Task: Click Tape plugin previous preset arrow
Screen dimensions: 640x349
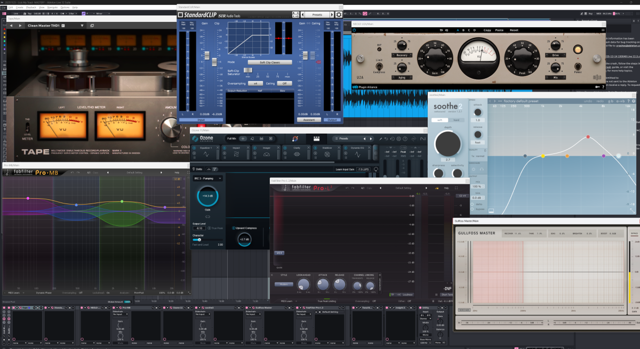Action: click(11, 26)
